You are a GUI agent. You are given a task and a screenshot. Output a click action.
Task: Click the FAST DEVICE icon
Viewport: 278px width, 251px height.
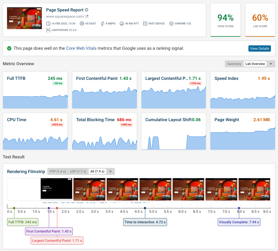point(145,24)
